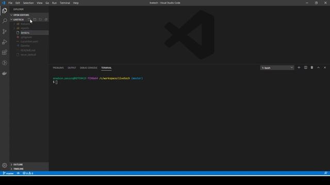Open the Selection menu
Image resolution: width=330 pixels, height=185 pixels.
(28, 3)
